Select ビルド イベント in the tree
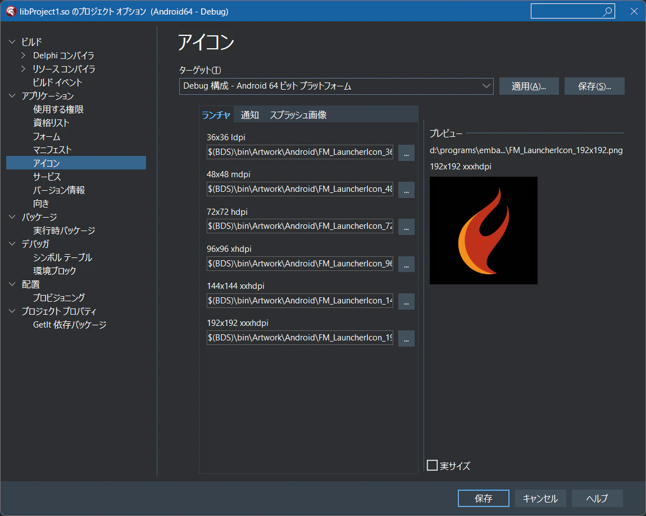Viewport: 646px width, 516px height. 58,82
